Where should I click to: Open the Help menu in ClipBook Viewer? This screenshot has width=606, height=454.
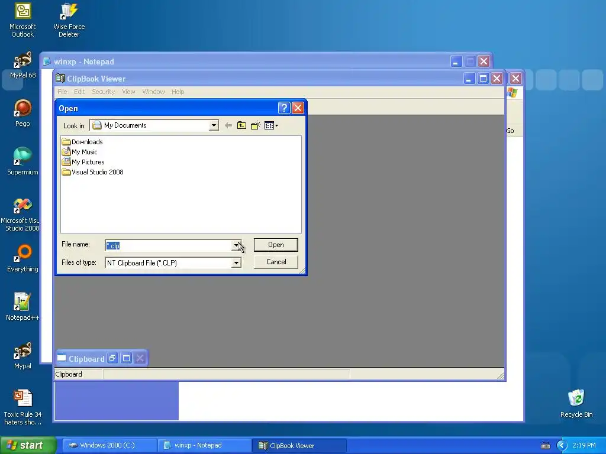coord(178,92)
